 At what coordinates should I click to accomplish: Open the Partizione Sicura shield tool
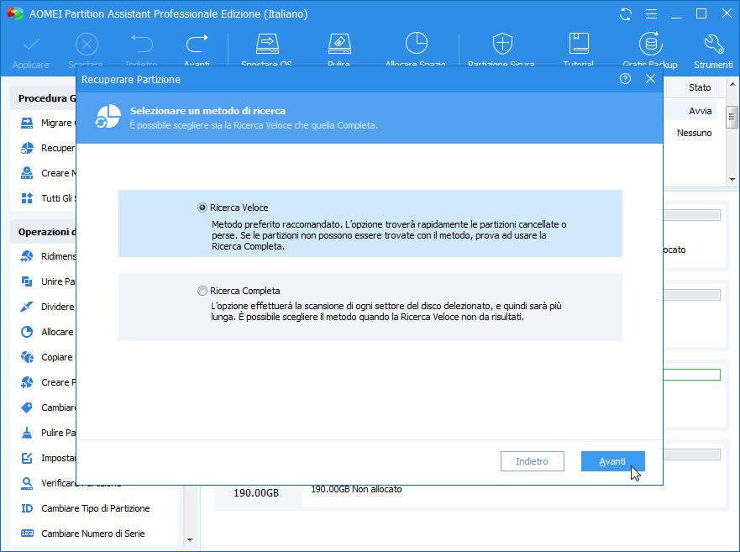502,44
